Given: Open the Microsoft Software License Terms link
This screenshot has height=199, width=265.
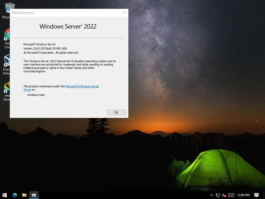Looking at the screenshot, I should [82, 86].
